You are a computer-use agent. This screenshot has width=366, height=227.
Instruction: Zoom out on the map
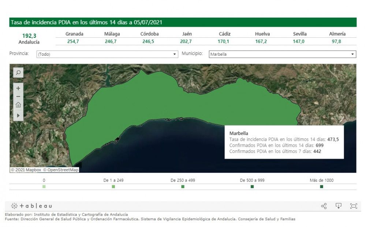[x=18, y=96]
